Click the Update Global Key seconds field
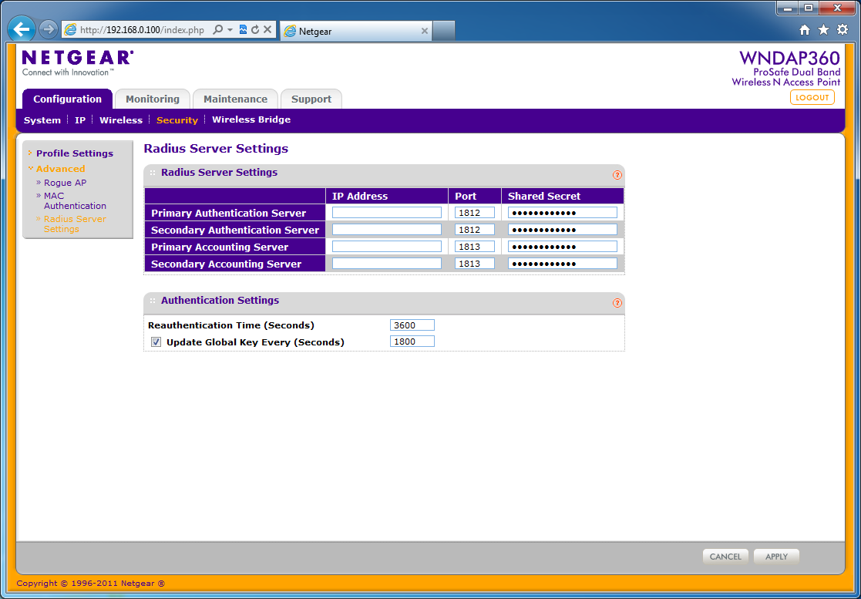Viewport: 861px width, 599px height. tap(412, 342)
